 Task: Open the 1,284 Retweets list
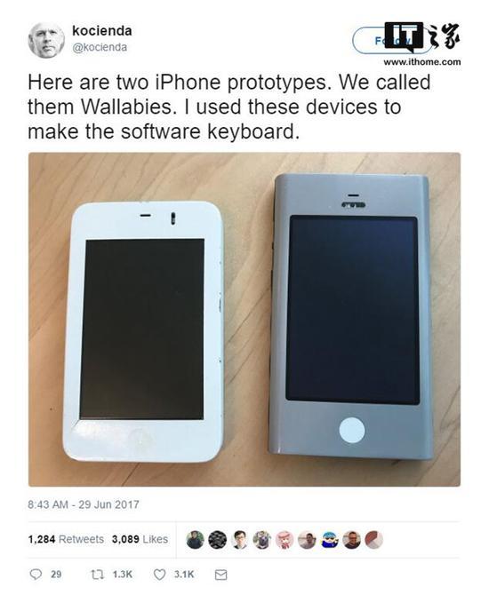point(66,539)
